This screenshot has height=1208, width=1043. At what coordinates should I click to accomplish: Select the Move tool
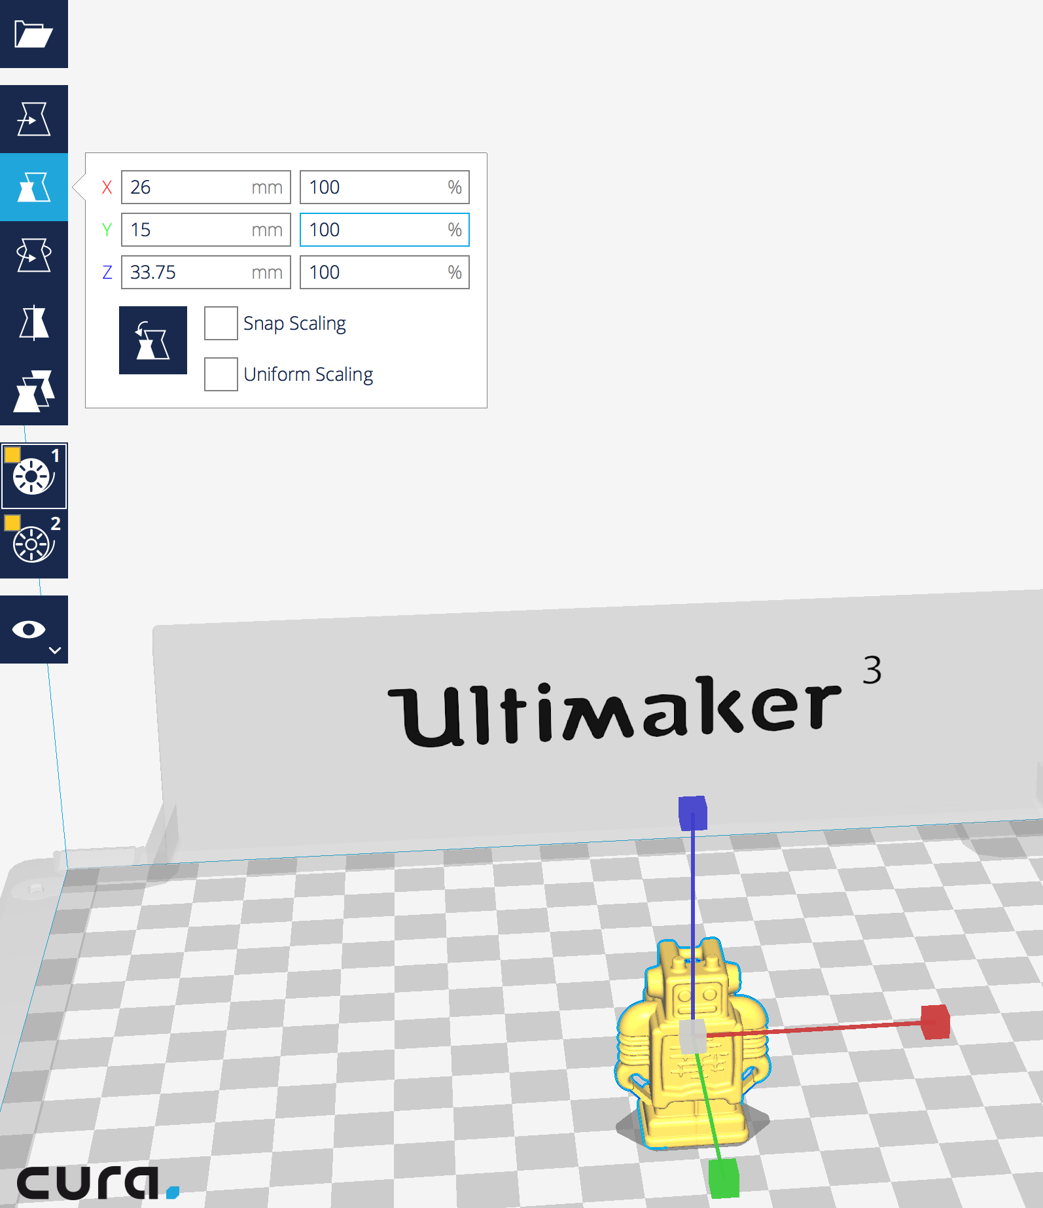(x=34, y=119)
